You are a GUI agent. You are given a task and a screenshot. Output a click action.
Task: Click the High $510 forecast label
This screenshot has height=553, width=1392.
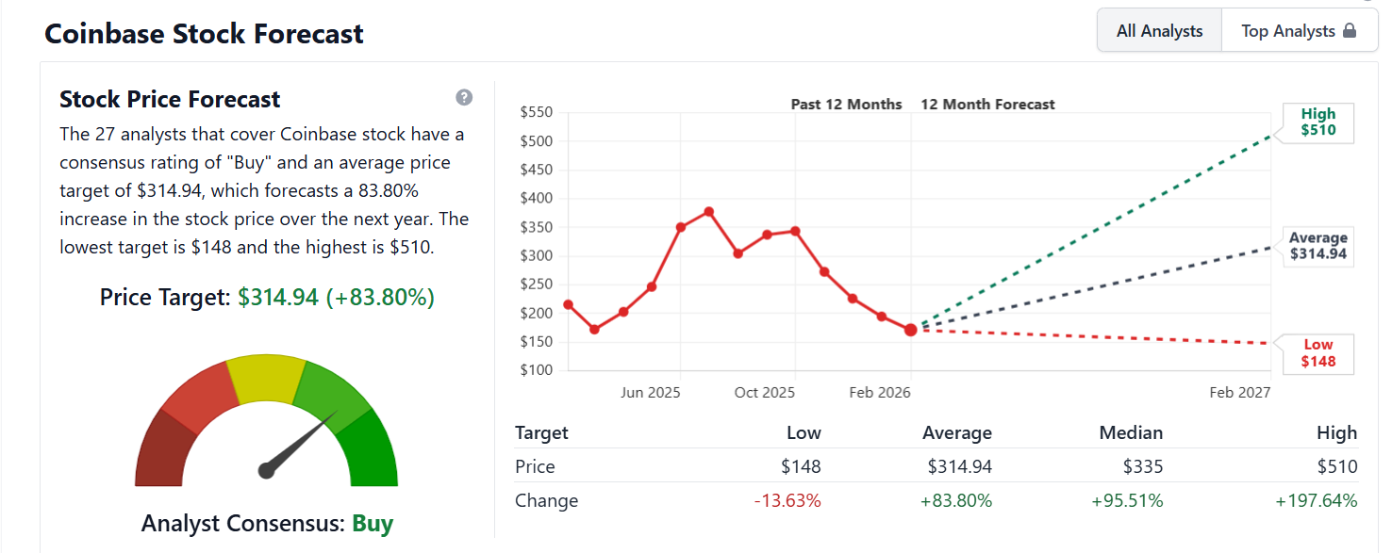pos(1317,122)
